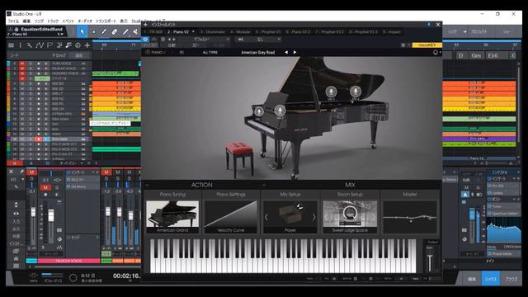Click the 編集 button at bottom right
The height and width of the screenshot is (297, 528).
tap(472, 279)
